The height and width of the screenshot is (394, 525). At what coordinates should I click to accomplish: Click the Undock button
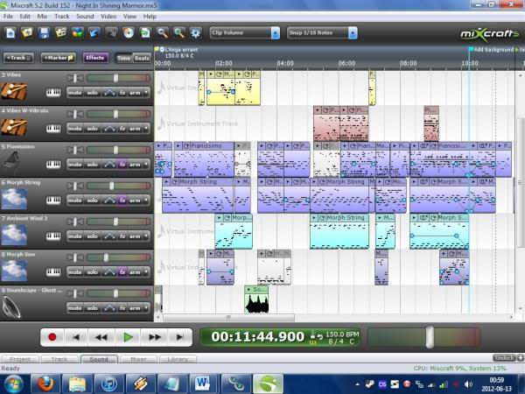pyautogui.click(x=504, y=358)
